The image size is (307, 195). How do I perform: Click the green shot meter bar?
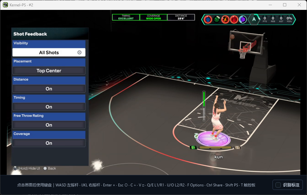[x=204, y=106]
